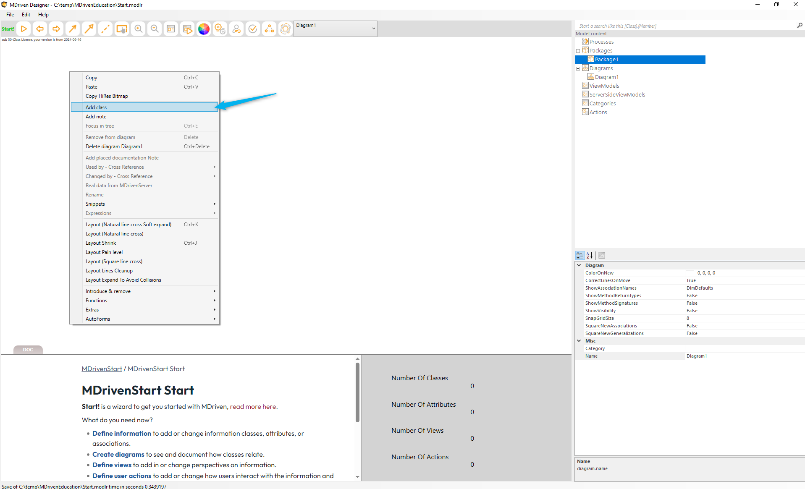Image resolution: width=805 pixels, height=489 pixels.
Task: Toggle categorized view in property grid
Action: point(580,255)
